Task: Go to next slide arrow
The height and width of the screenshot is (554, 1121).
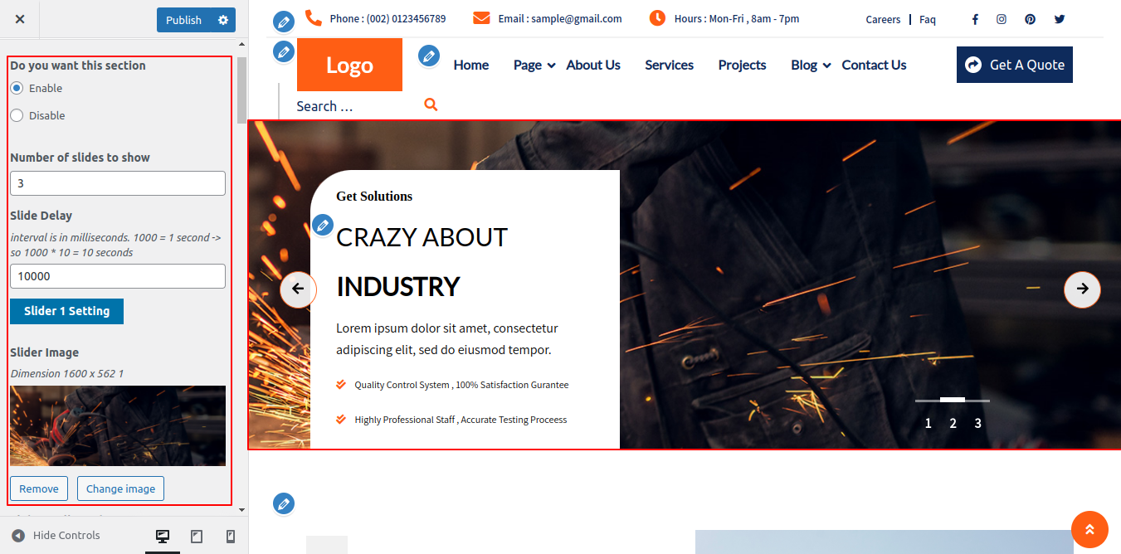Action: tap(1082, 289)
